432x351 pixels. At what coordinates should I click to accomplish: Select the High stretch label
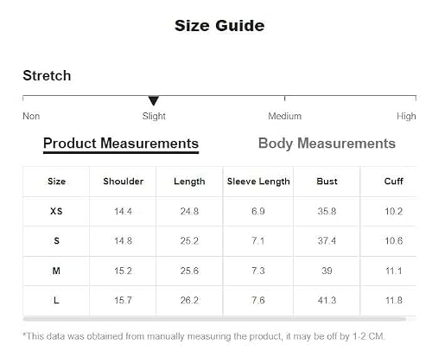click(406, 116)
